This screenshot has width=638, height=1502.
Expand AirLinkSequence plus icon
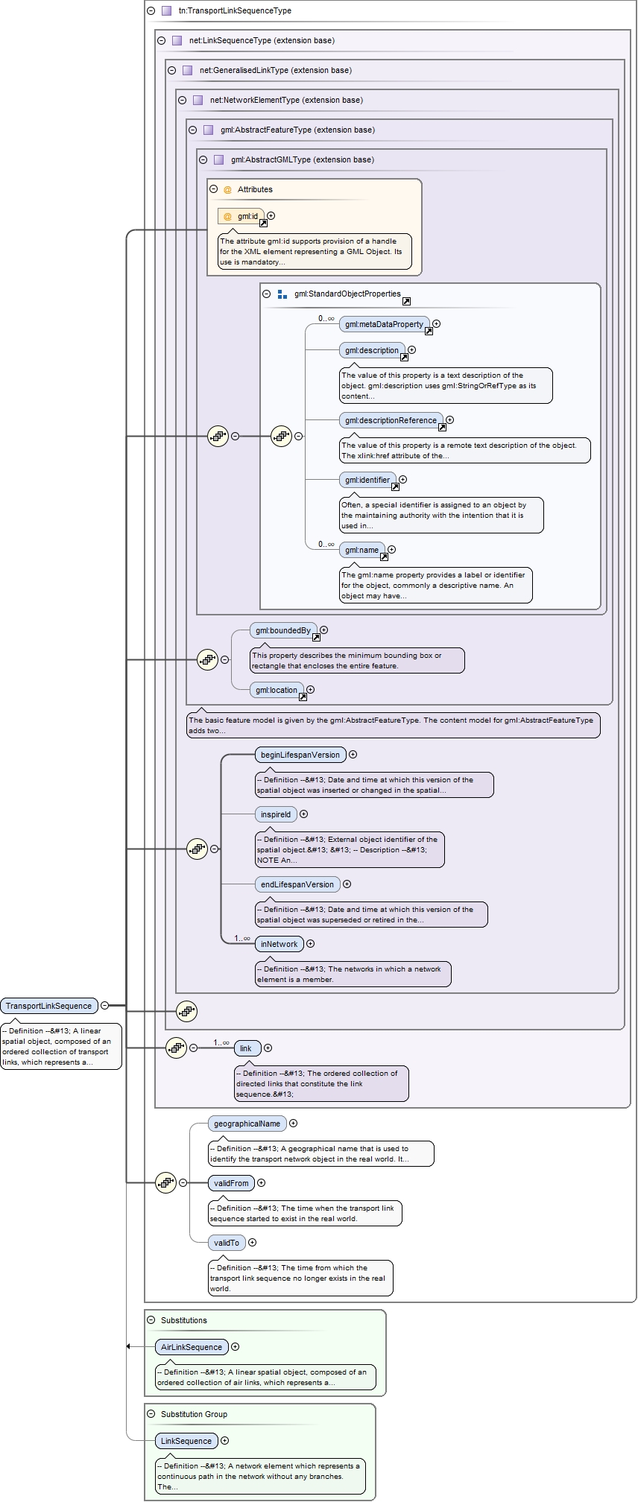click(x=235, y=1347)
